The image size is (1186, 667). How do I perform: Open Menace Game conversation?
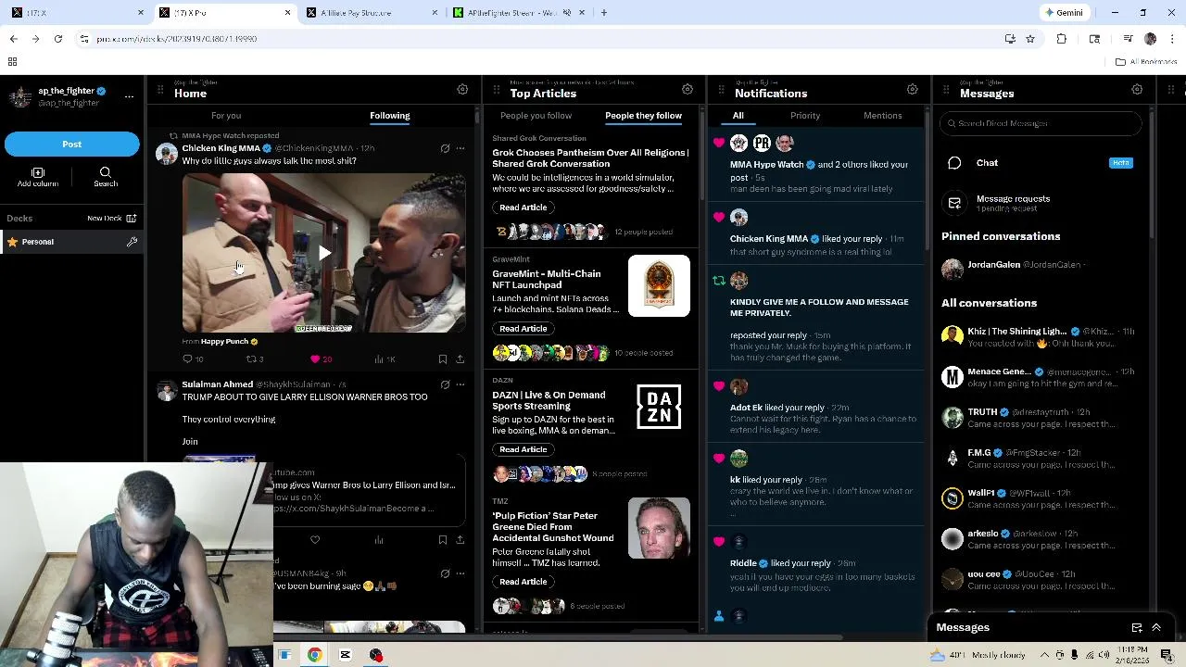1041,376
